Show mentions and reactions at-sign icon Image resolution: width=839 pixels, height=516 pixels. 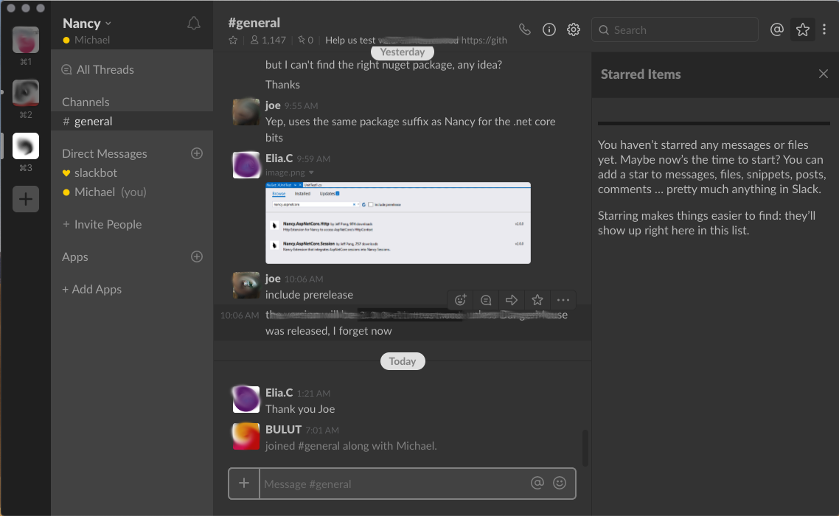coord(776,29)
